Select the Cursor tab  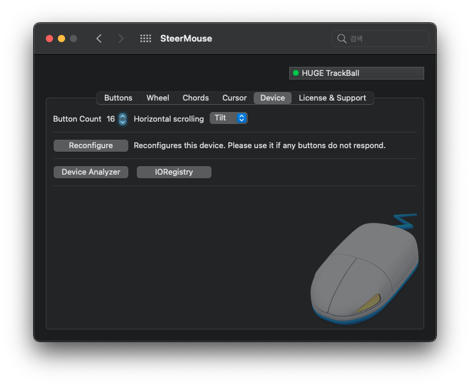[x=234, y=98]
